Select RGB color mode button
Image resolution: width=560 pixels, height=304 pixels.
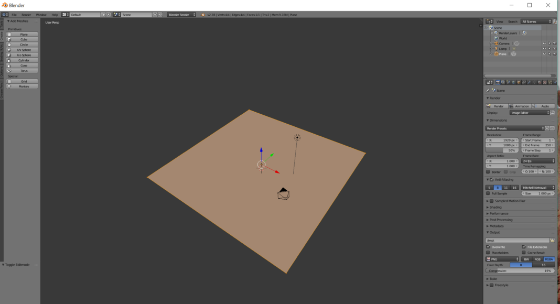537,259
